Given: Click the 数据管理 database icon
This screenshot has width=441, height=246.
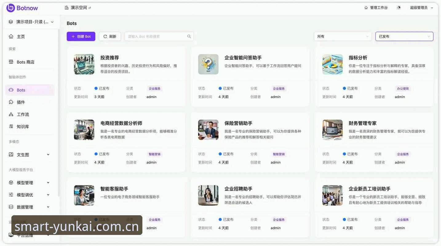Looking at the screenshot, I should click(11, 207).
